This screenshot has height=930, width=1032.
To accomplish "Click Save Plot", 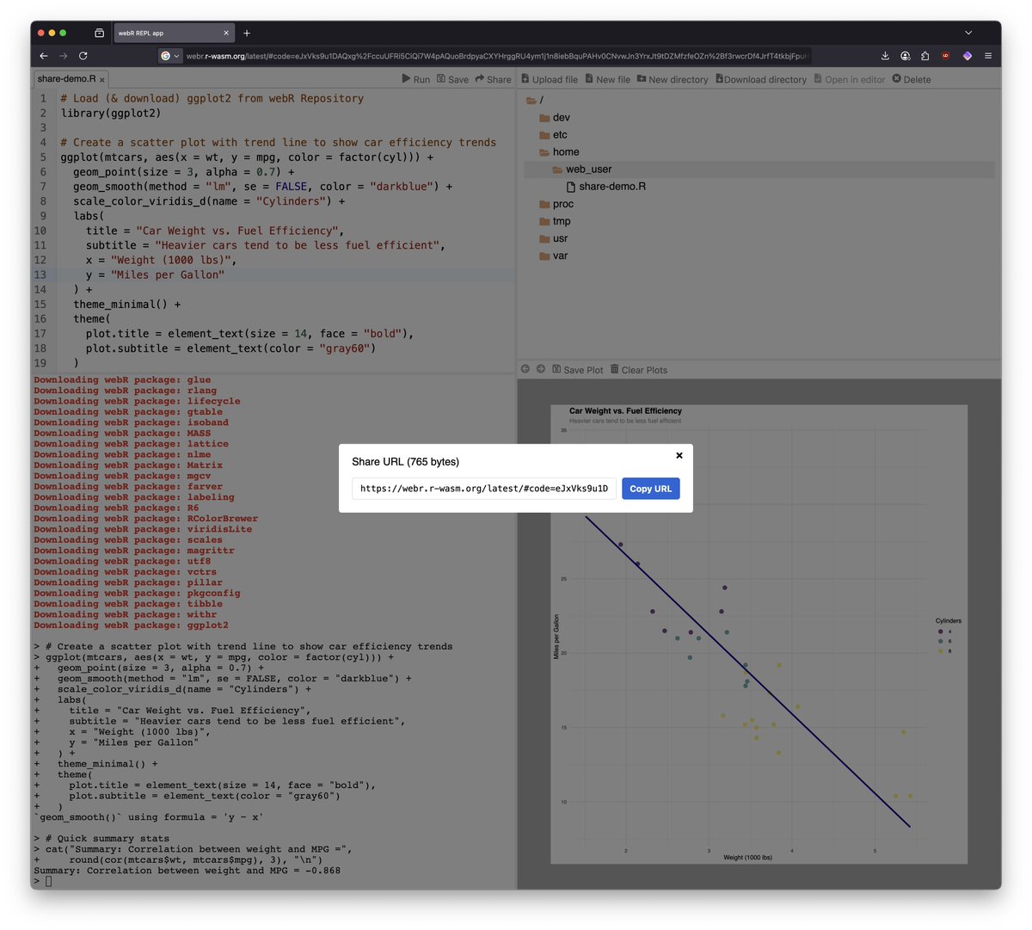I will [x=578, y=370].
